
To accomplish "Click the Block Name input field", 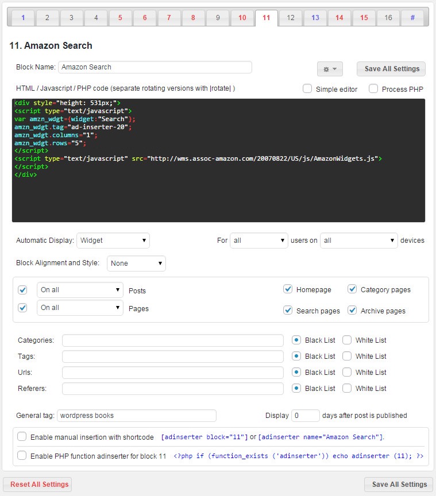I will click(155, 67).
